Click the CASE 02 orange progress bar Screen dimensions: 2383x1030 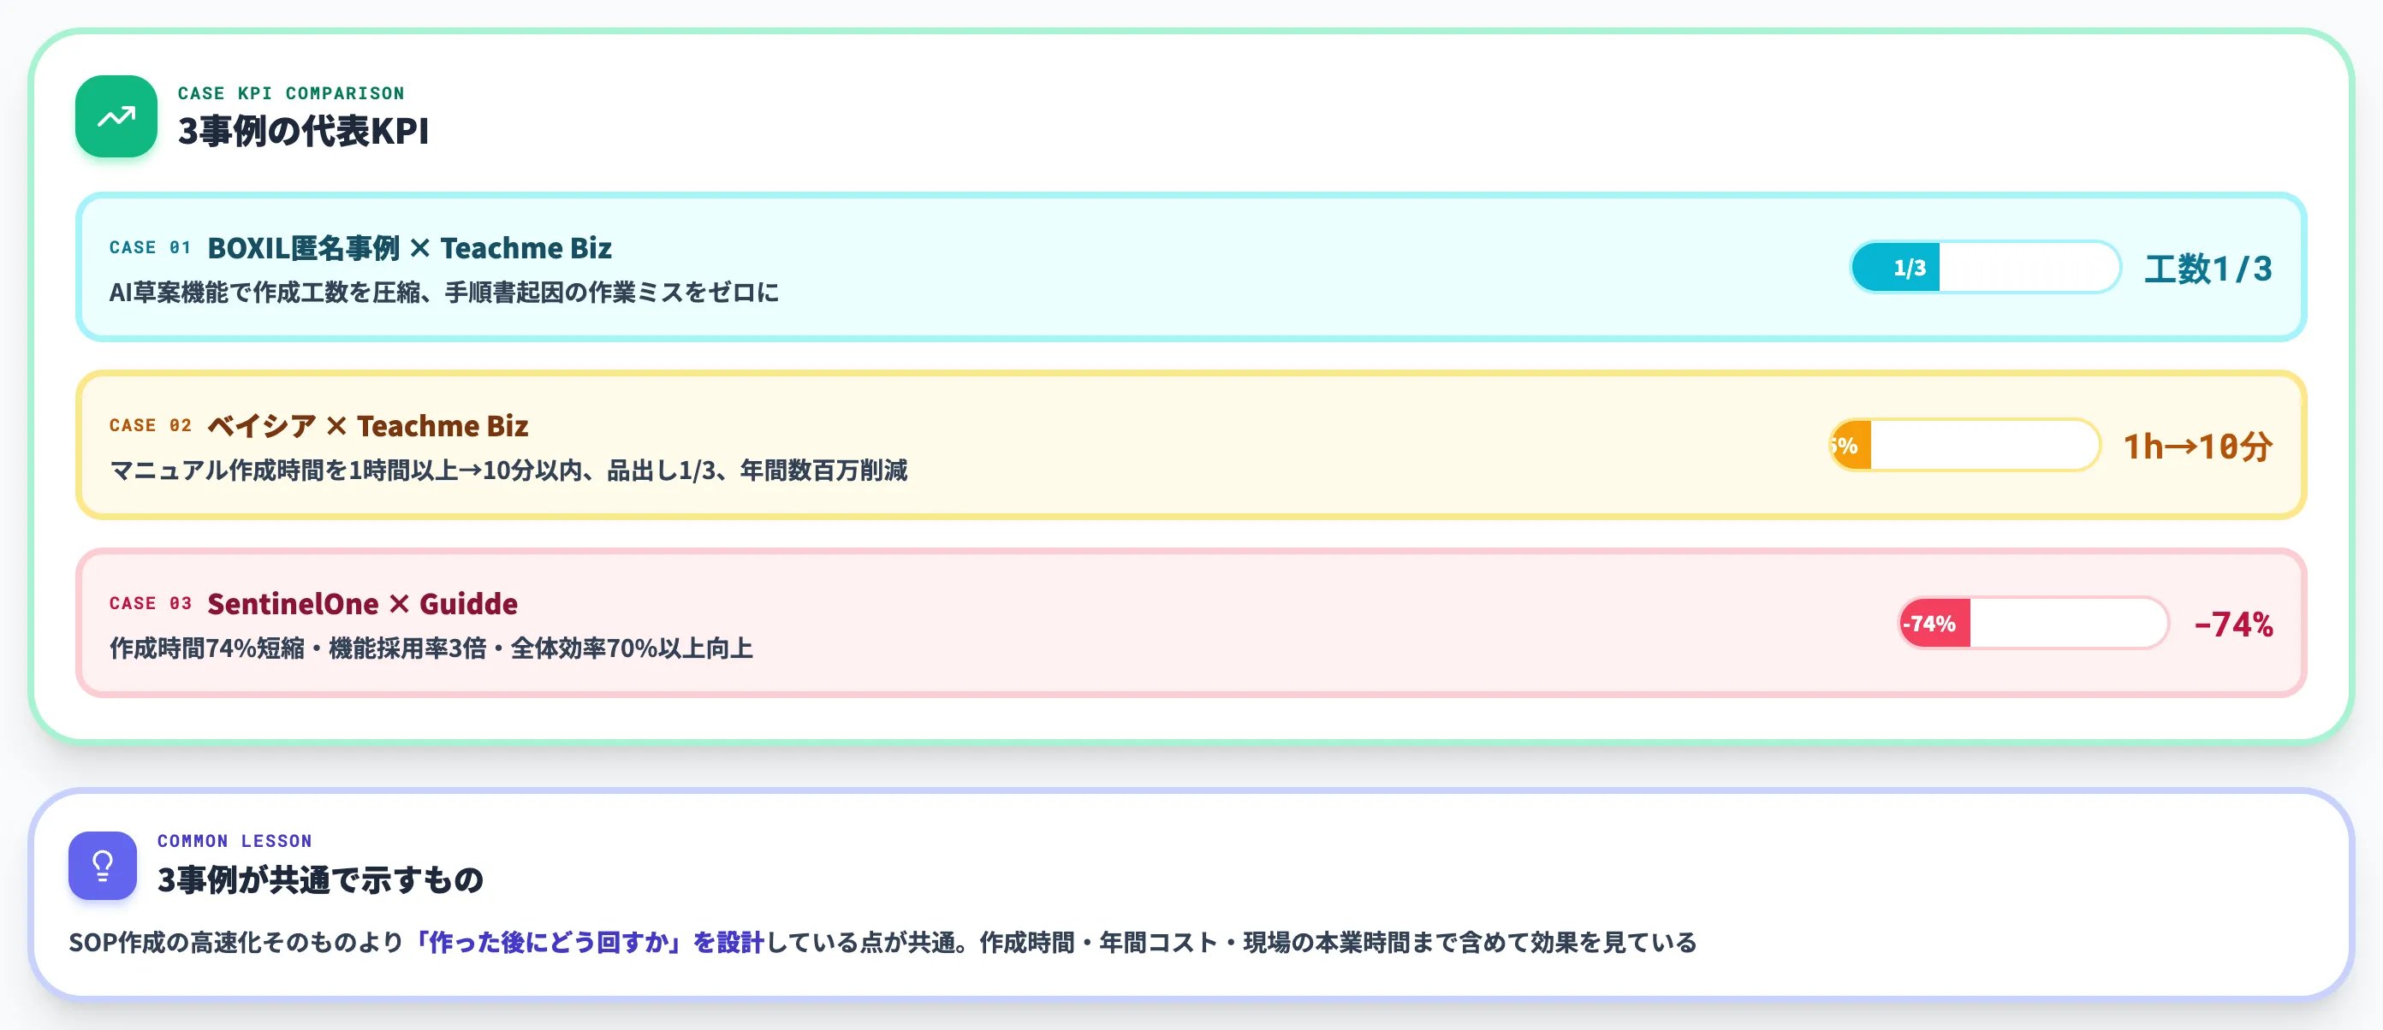[x=1965, y=445]
